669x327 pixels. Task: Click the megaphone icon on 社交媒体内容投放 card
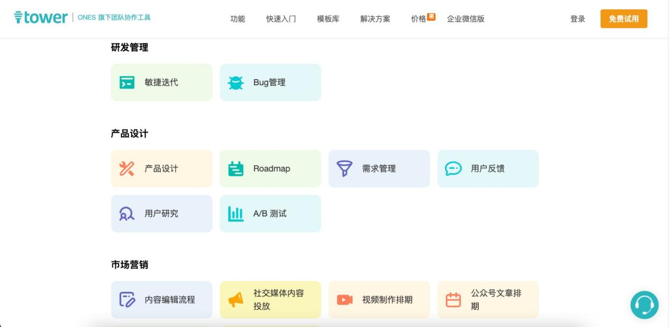pos(236,300)
